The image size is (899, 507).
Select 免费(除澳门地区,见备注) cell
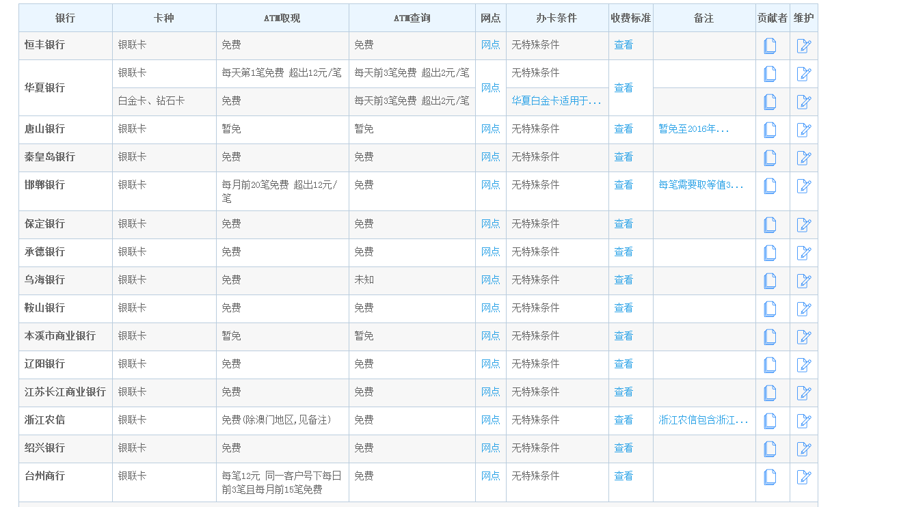[282, 421]
